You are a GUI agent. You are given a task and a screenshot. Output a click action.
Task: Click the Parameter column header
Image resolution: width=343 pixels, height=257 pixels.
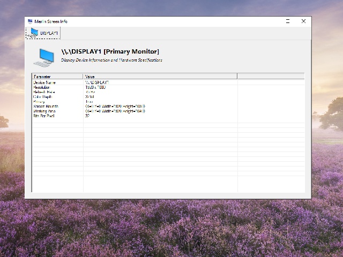(x=57, y=77)
